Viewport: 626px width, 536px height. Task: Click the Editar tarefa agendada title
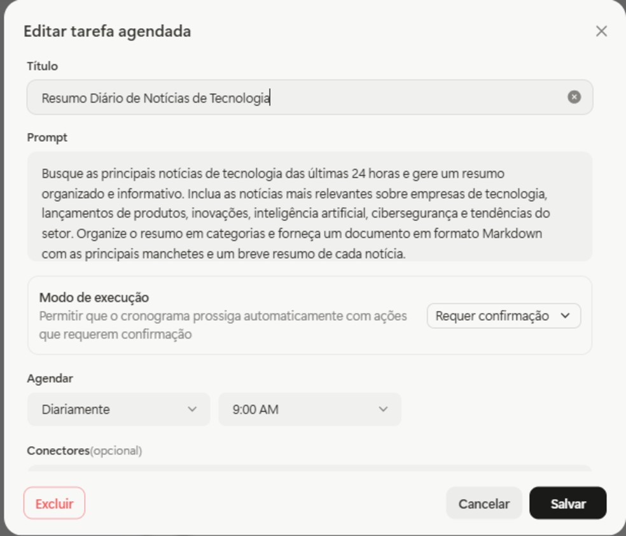pyautogui.click(x=107, y=31)
